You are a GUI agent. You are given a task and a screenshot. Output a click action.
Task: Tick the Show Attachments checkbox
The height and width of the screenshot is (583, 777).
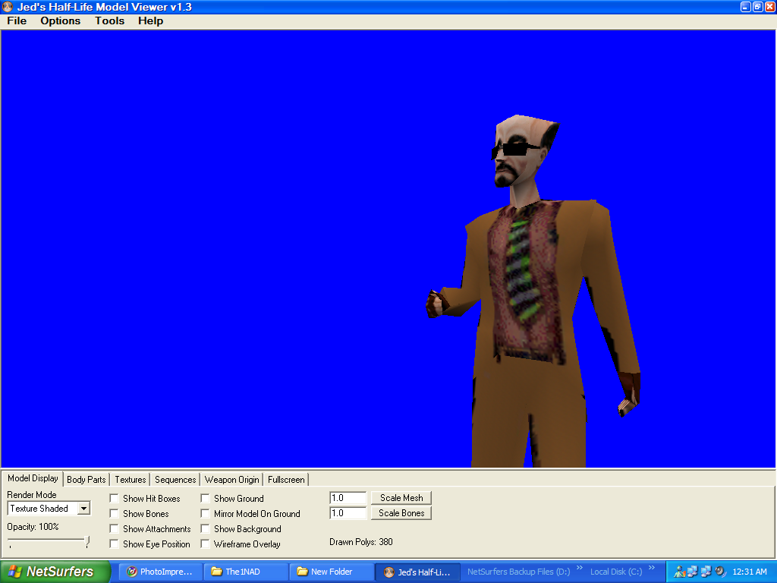[114, 528]
